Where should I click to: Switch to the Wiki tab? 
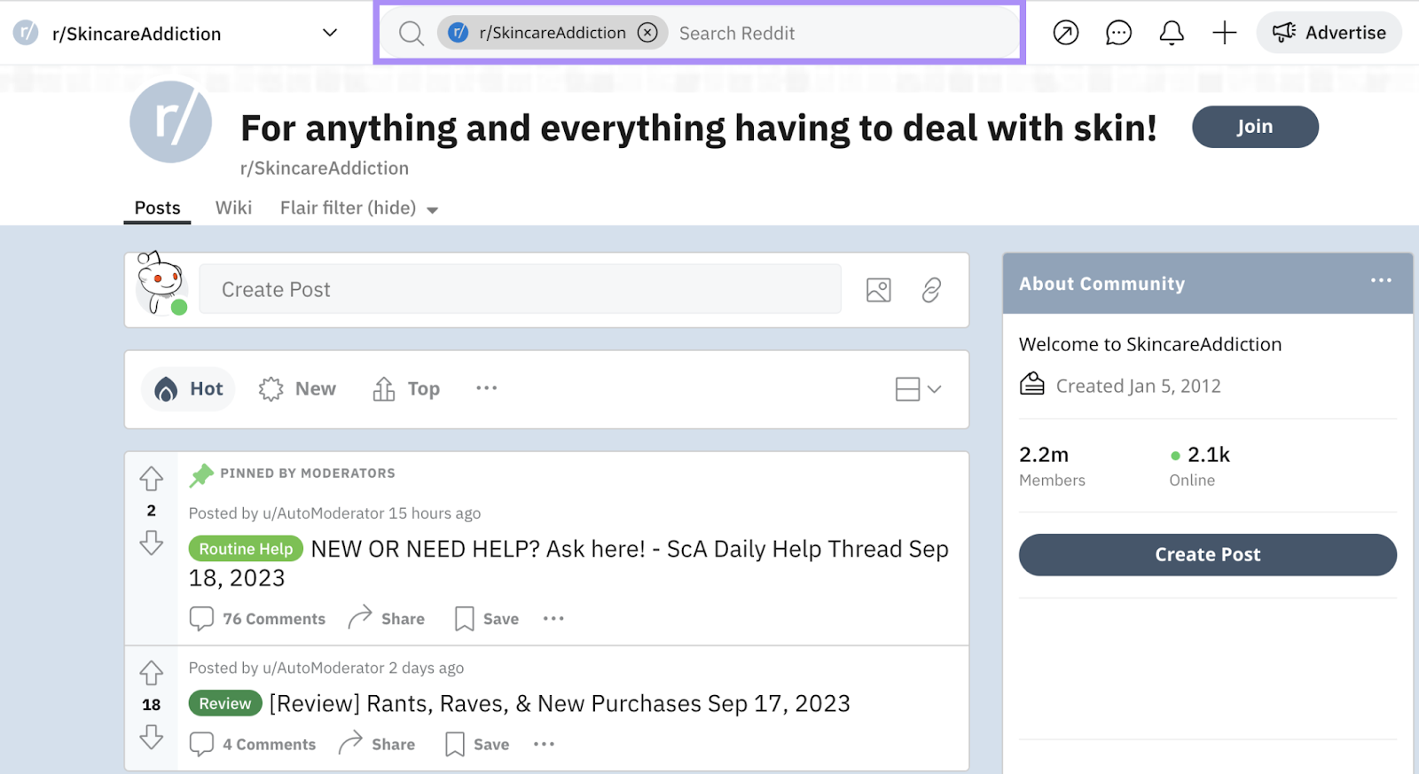233,207
